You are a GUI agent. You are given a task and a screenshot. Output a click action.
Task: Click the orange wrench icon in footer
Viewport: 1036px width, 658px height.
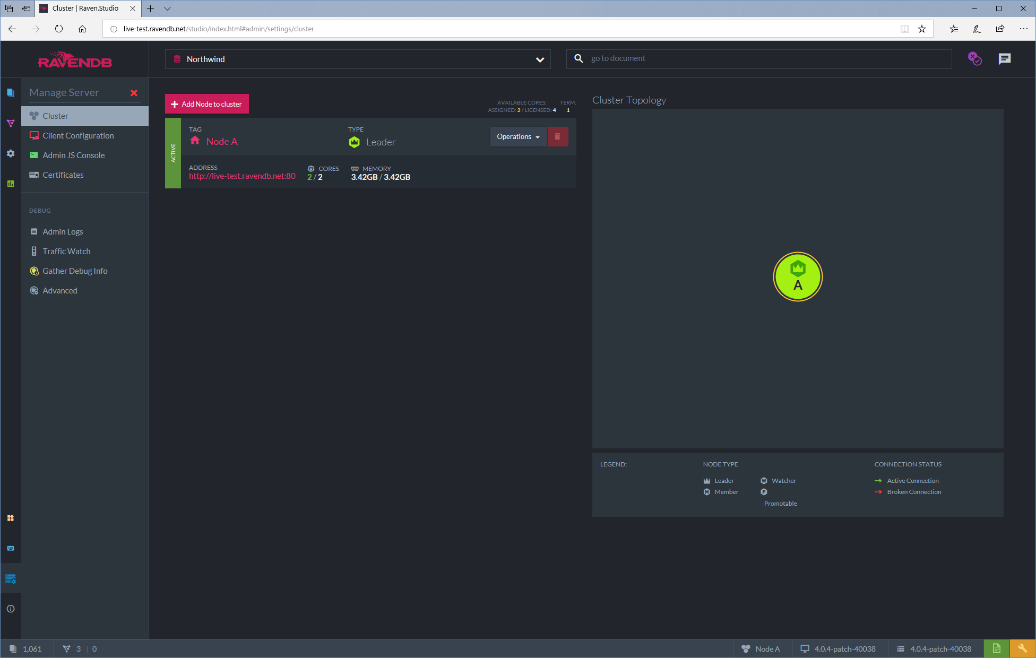point(1022,648)
